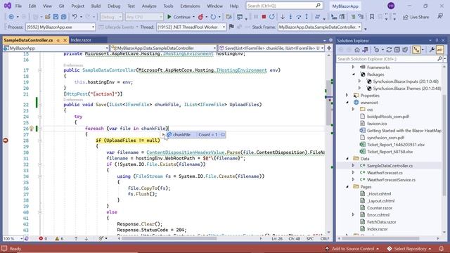Click the Save All icon in toolbar
This screenshot has height=253, width=450.
coord(63,17)
